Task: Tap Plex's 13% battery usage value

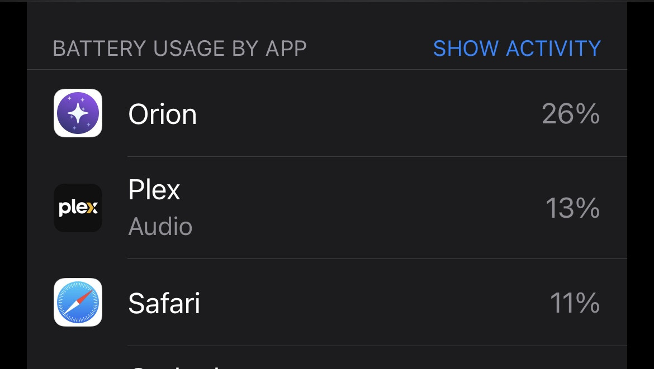Action: (x=572, y=208)
